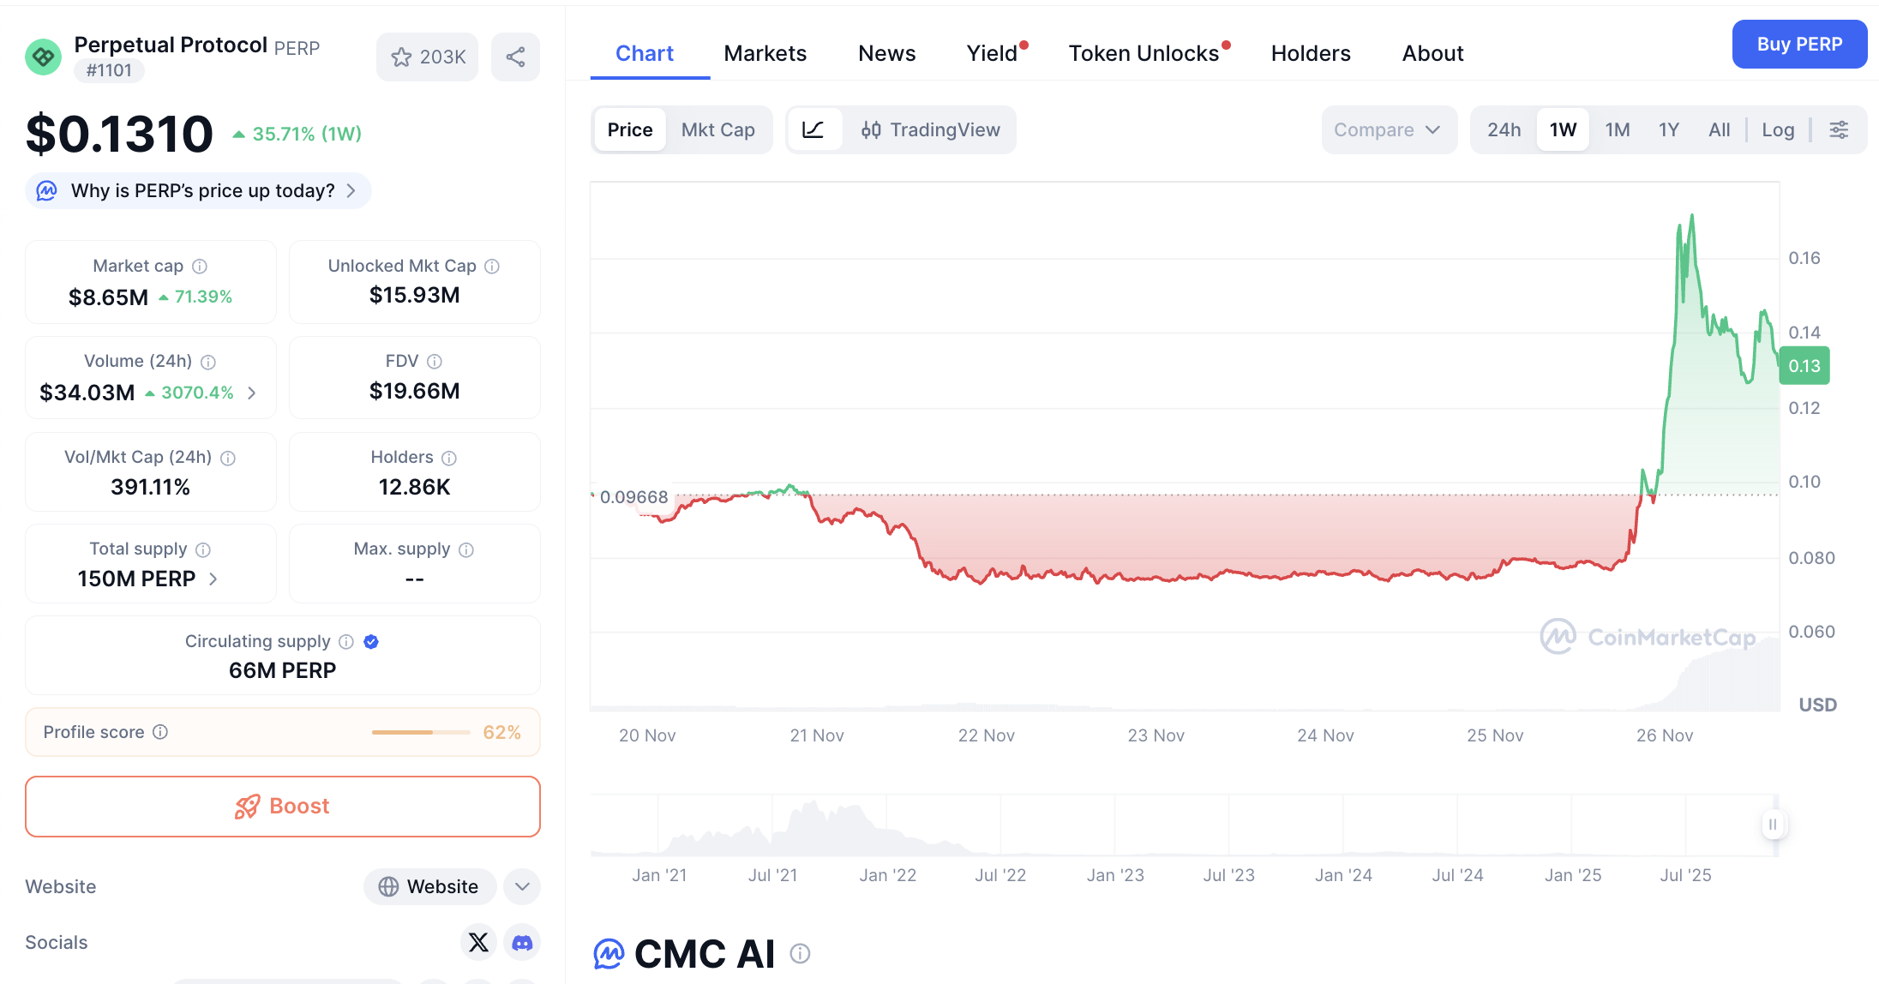Screen dimensions: 1879x984
Task: Open chart settings sliders icon
Action: pyautogui.click(x=1839, y=129)
